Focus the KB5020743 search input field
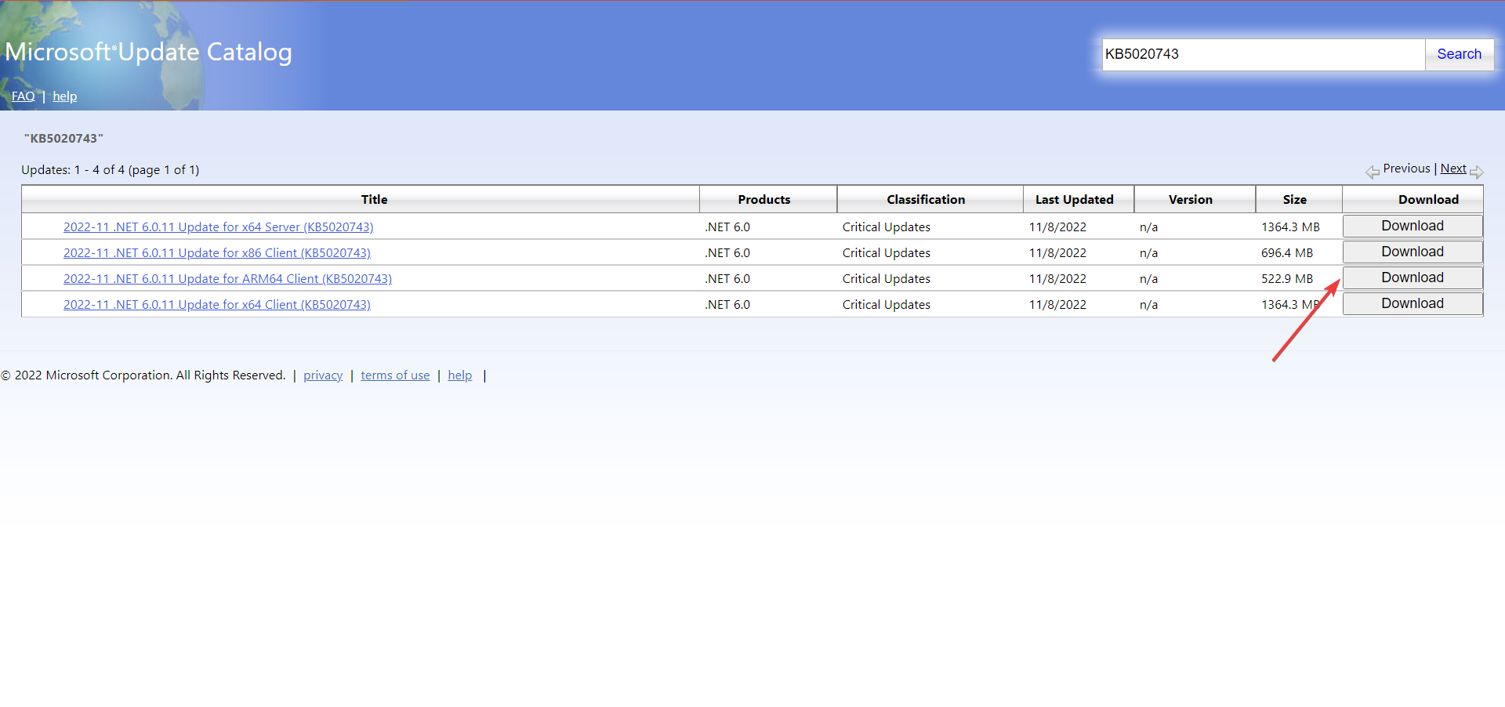This screenshot has width=1505, height=707. (x=1263, y=54)
